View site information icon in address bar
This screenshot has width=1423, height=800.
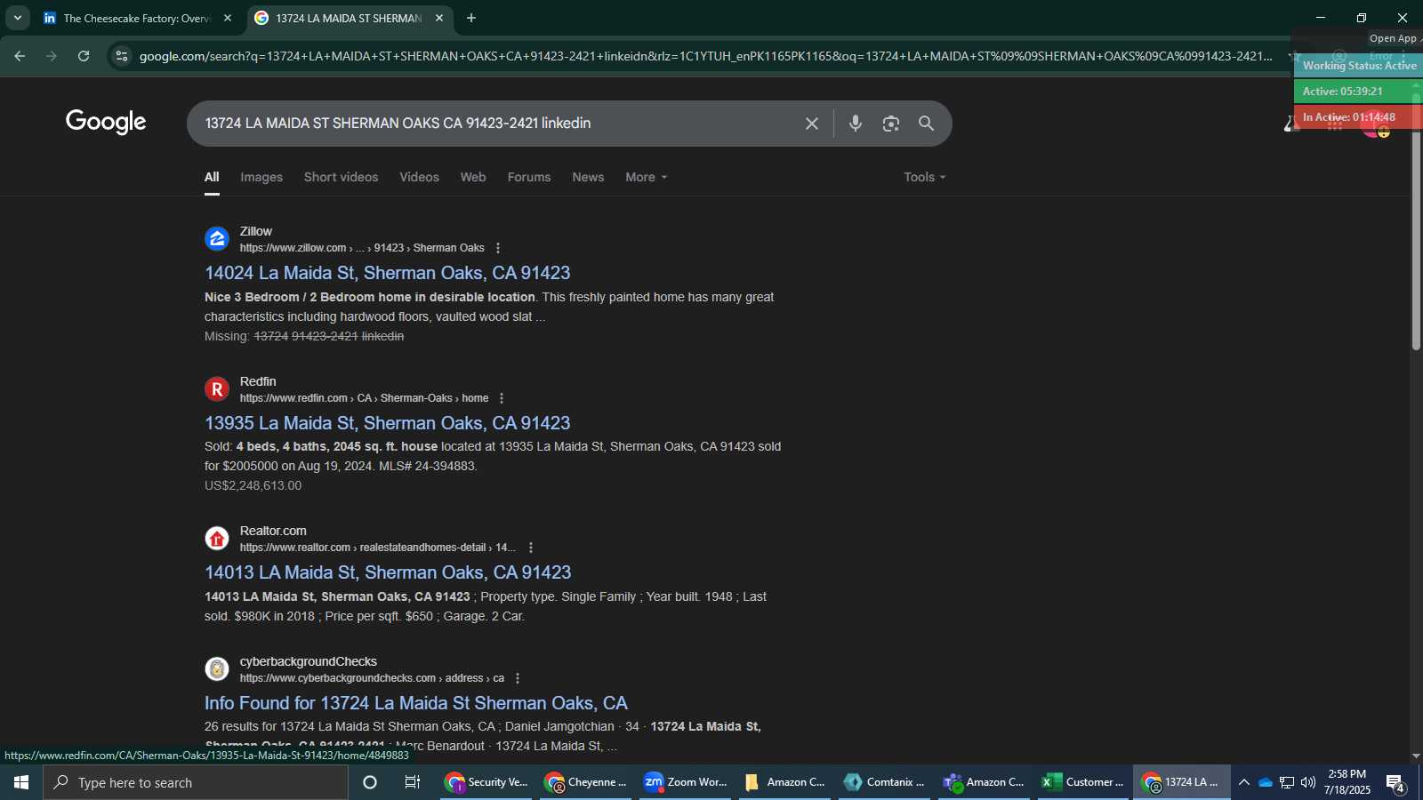(x=122, y=56)
